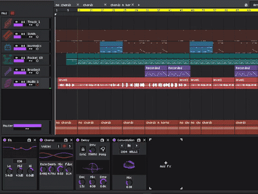Open Track 1 automation dropdown
258x194 pixels.
pyautogui.click(x=31, y=25)
